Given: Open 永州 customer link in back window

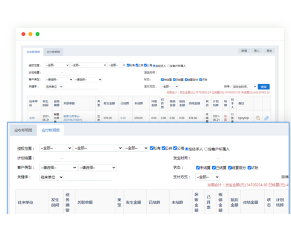Looking at the screenshot, I should click(x=32, y=118).
